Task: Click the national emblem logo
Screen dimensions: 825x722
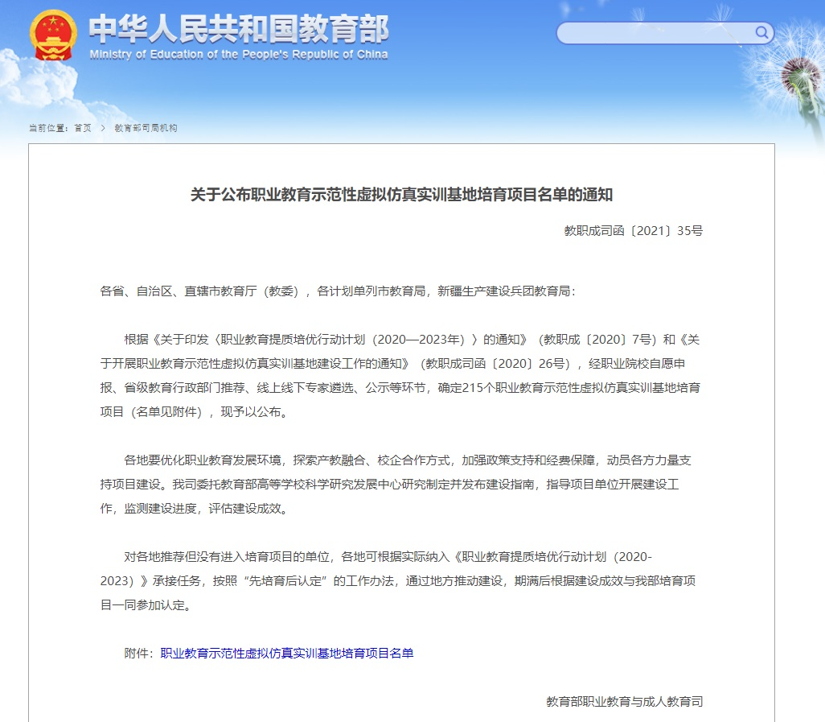Action: pyautogui.click(x=53, y=35)
